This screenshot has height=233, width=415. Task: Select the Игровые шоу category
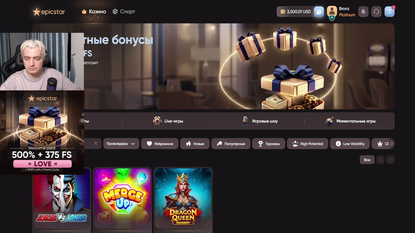(x=260, y=121)
